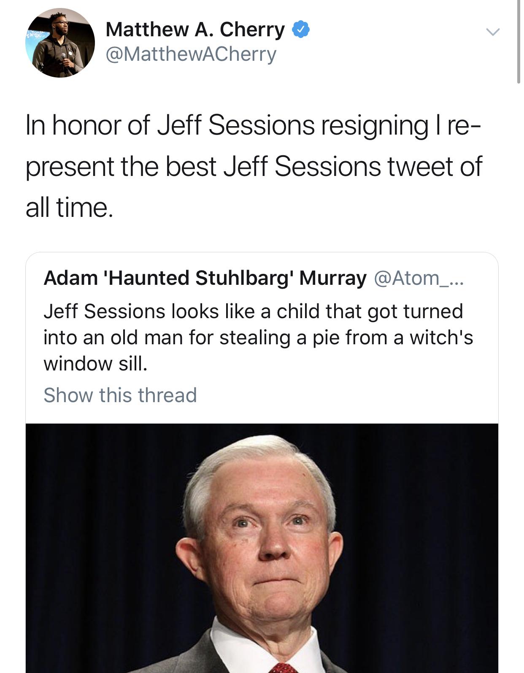The height and width of the screenshot is (673, 524).
Task: Click the red tie in the photo
Action: click(x=284, y=668)
